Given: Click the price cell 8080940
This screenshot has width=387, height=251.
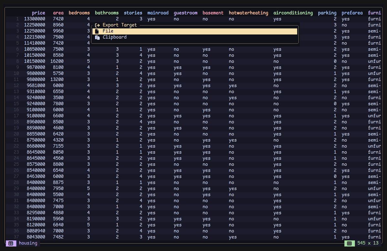Looking at the screenshot, I should (x=36, y=231).
